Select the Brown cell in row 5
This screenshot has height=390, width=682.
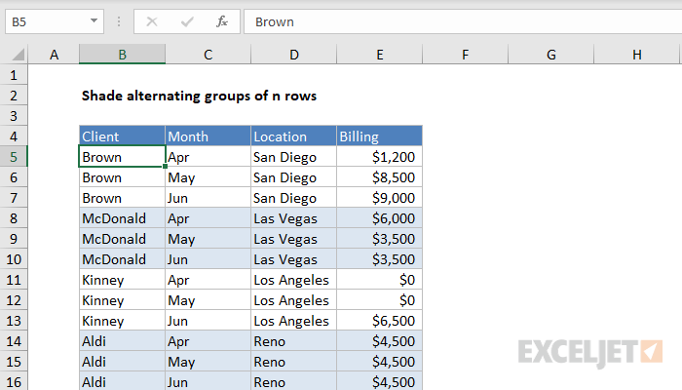[122, 157]
